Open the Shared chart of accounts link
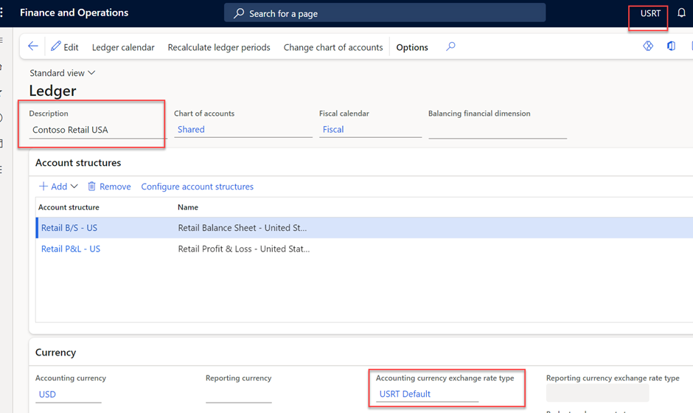Screen dimensions: 693x413 [x=191, y=130]
